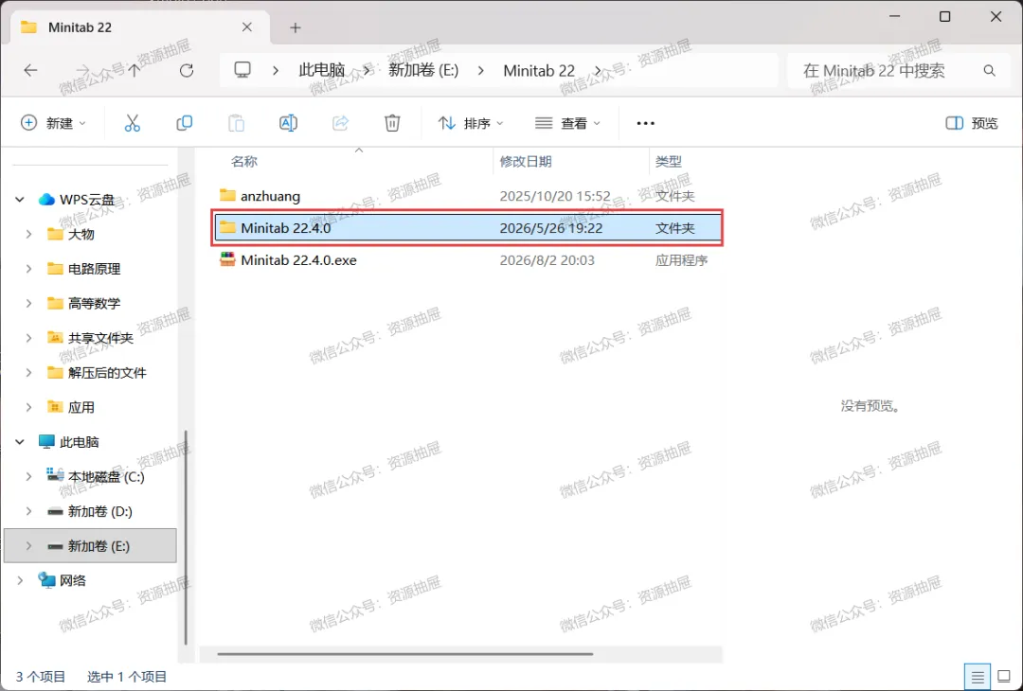The image size is (1023, 691).
Task: Select the Minitab 22.4.0.exe file name
Action: [298, 260]
